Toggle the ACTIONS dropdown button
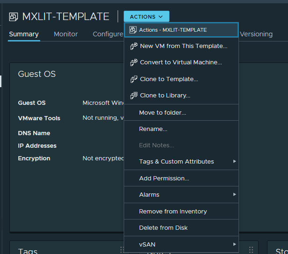The width and height of the screenshot is (288, 254). (146, 17)
